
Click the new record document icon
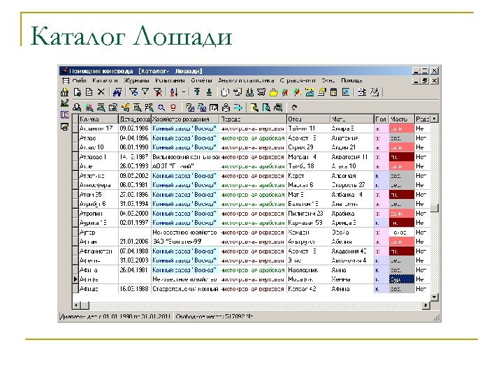78,92
